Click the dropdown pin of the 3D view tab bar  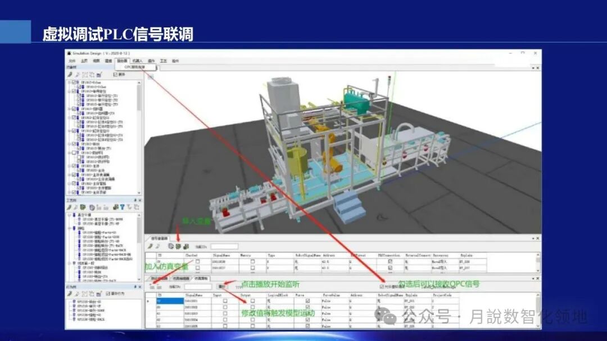[x=533, y=68]
